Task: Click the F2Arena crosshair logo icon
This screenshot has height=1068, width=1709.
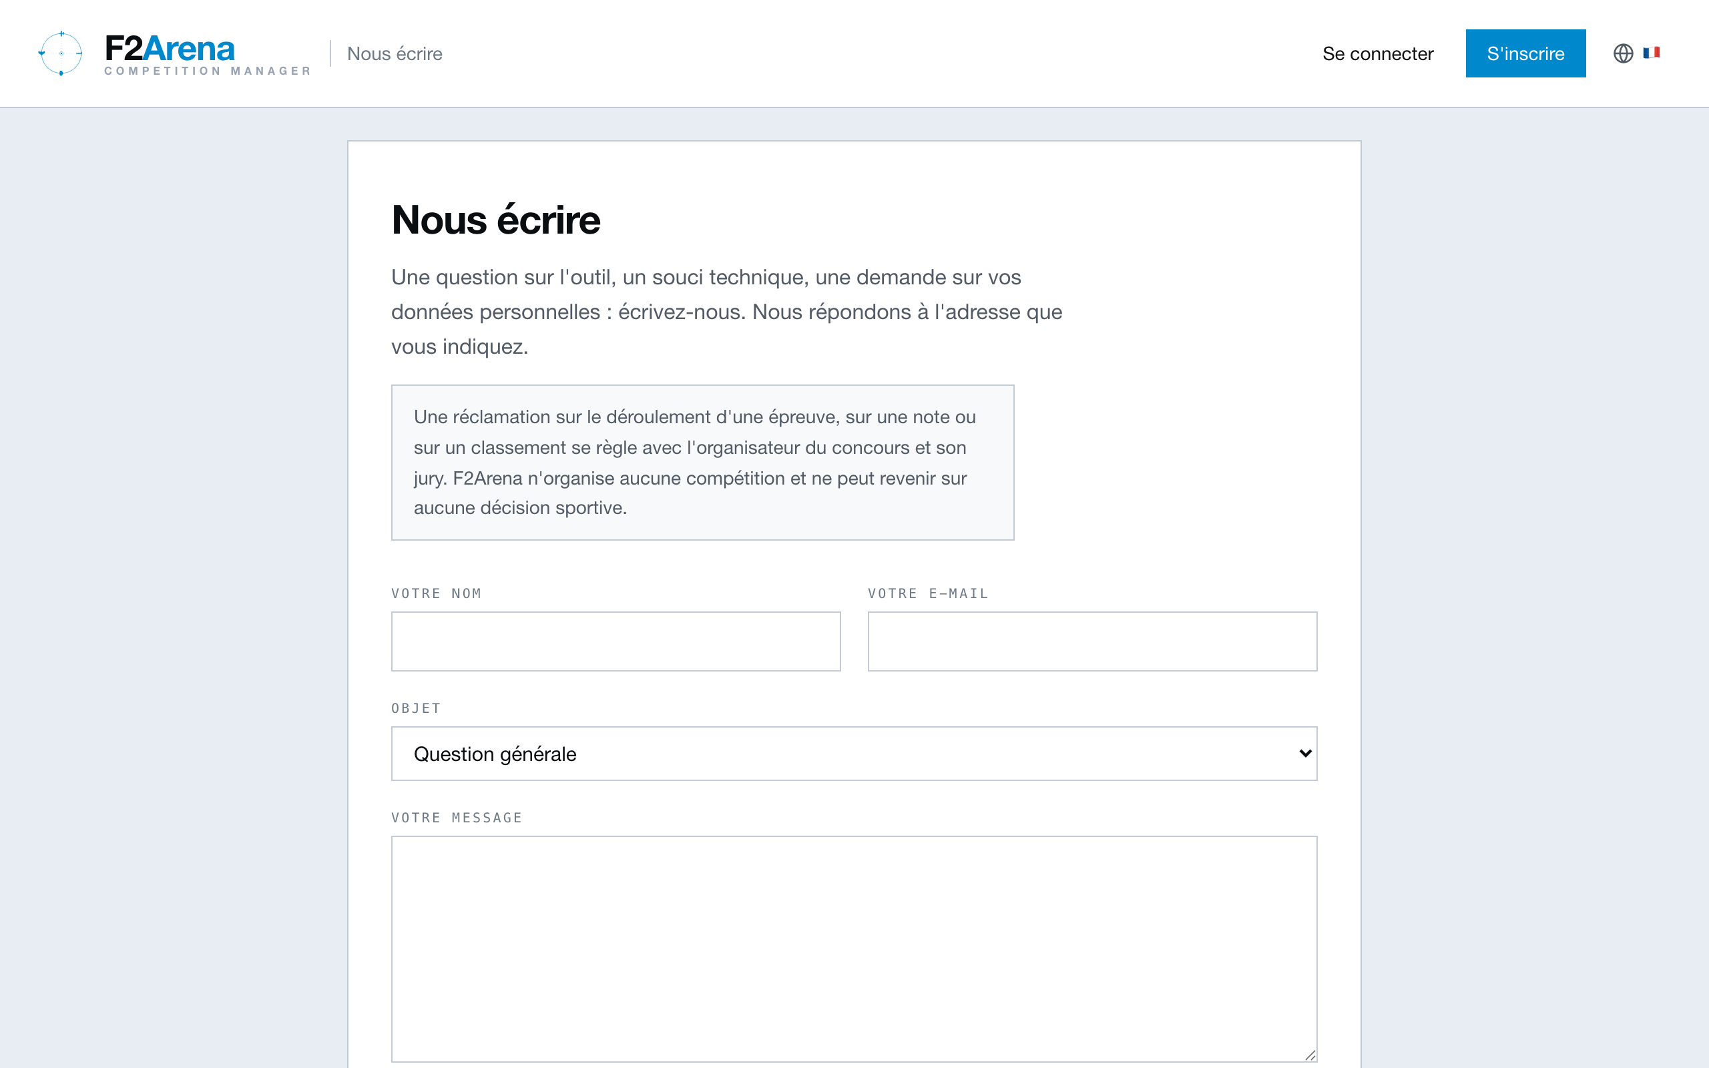Action: pos(61,53)
